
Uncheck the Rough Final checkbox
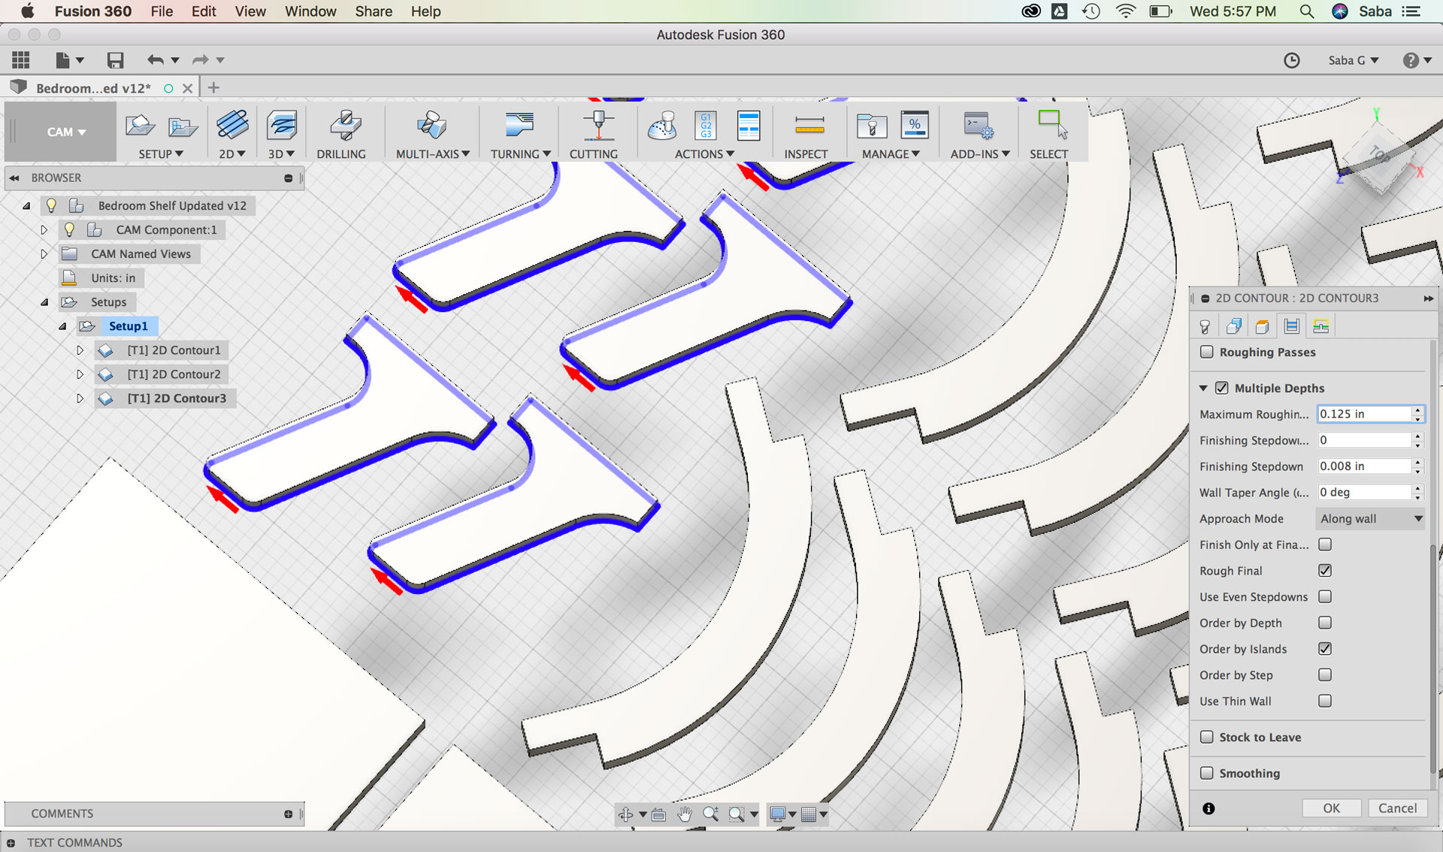[1325, 571]
